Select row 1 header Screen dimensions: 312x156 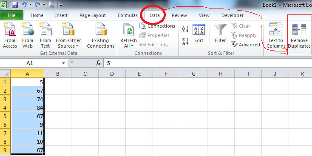click(5, 82)
